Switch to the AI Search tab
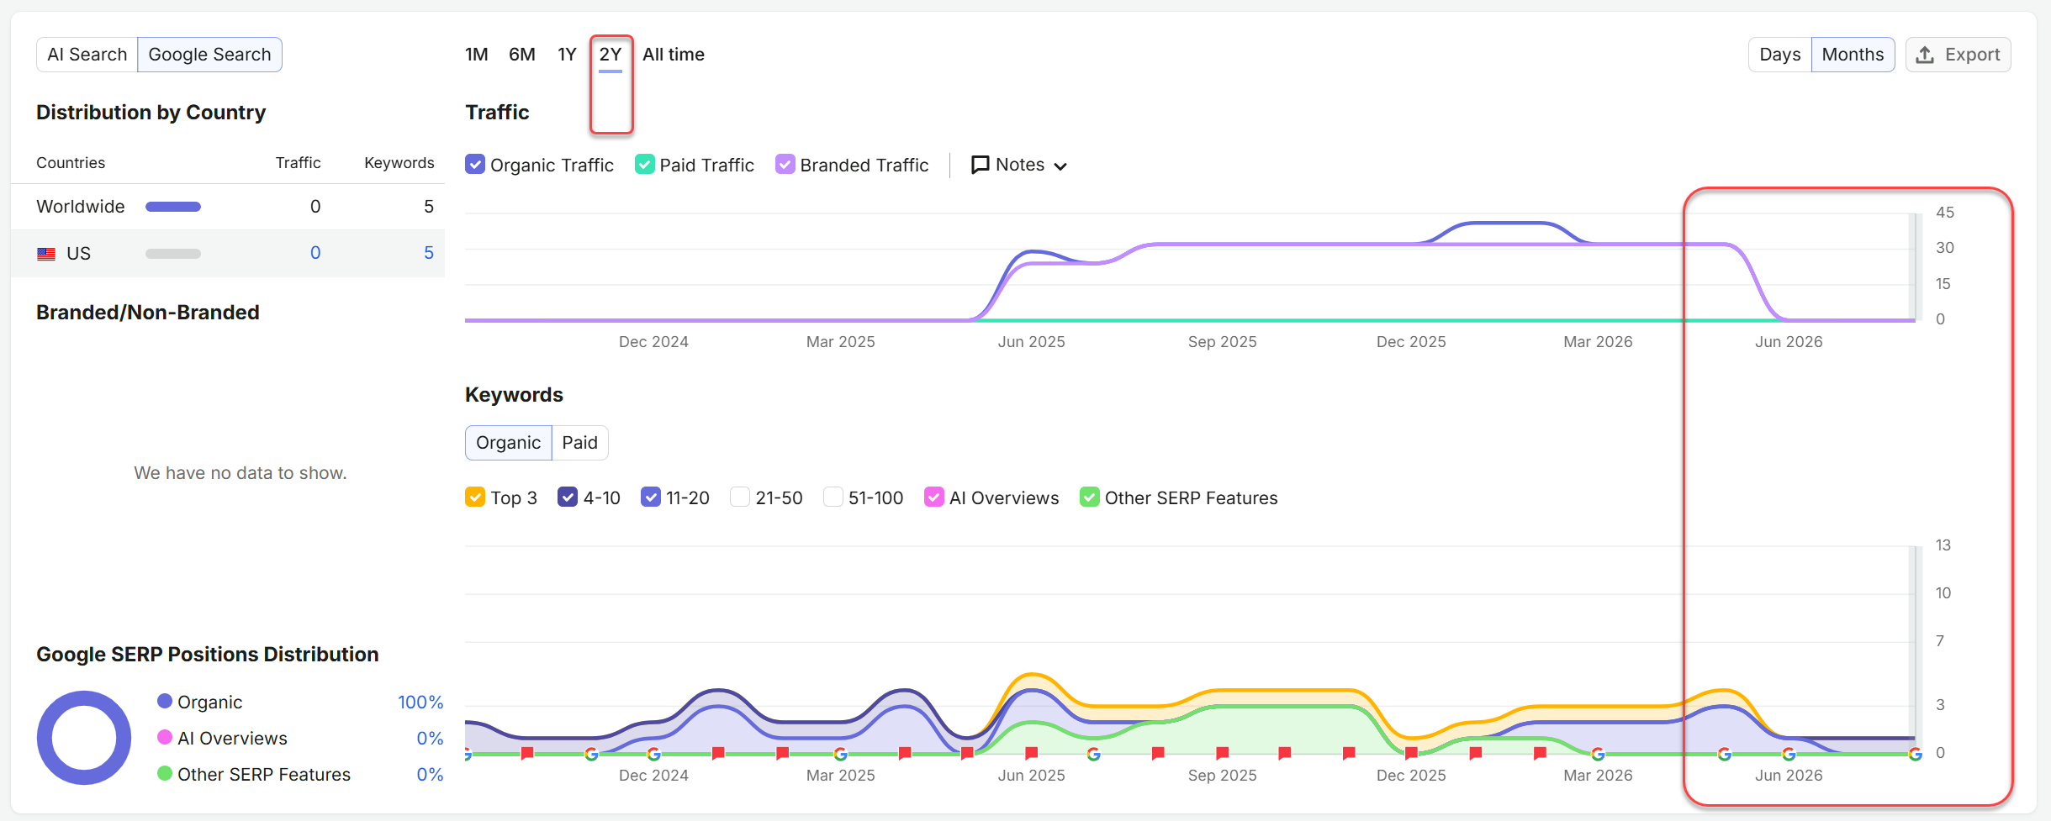The width and height of the screenshot is (2051, 821). 87,55
